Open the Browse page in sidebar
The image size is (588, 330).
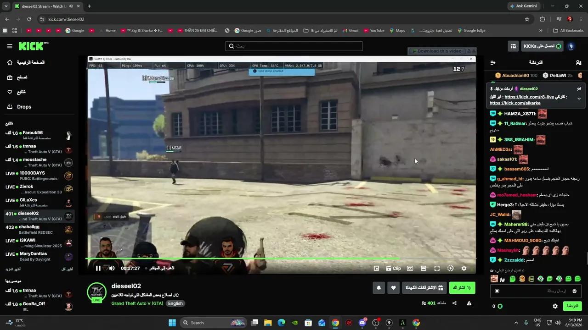pyautogui.click(x=17, y=77)
